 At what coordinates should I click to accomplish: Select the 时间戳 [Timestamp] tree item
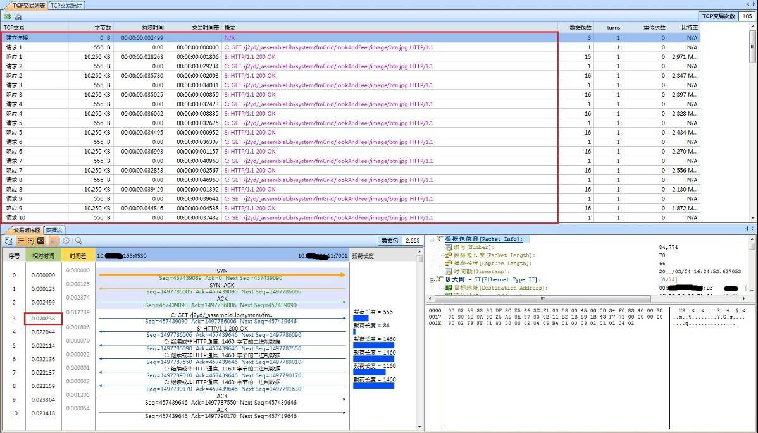(x=482, y=272)
